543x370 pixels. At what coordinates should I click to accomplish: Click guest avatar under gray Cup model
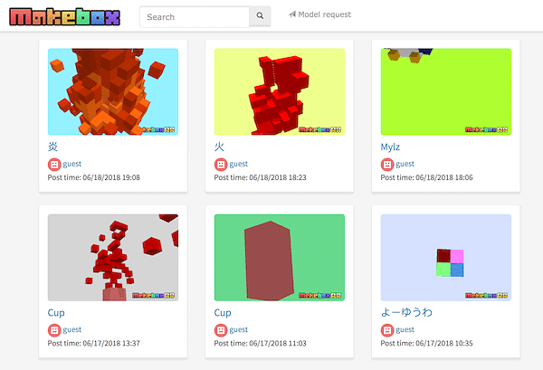[x=54, y=330]
